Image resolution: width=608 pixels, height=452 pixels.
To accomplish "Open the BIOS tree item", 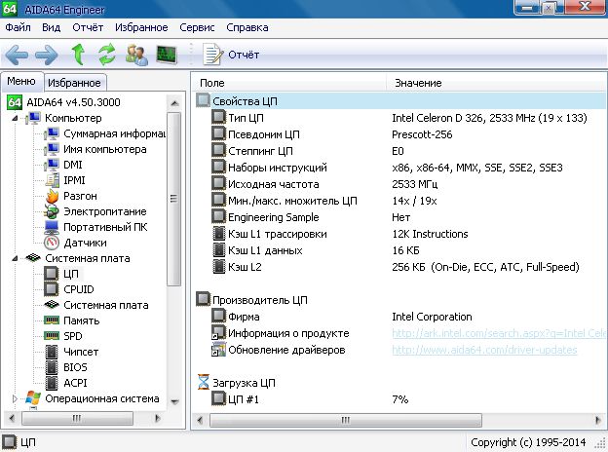I will (75, 367).
